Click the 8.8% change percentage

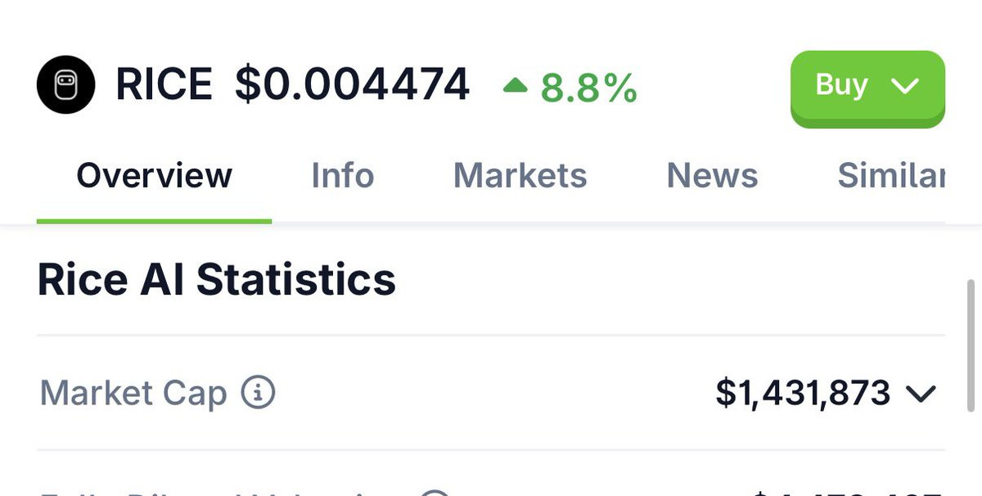[588, 87]
